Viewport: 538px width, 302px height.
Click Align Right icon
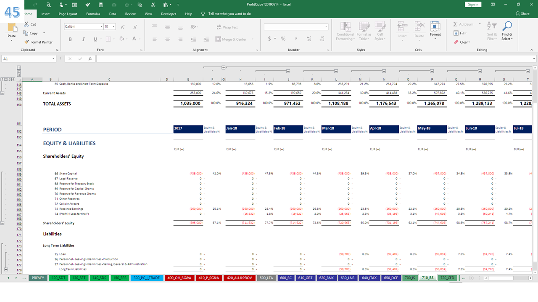180,39
